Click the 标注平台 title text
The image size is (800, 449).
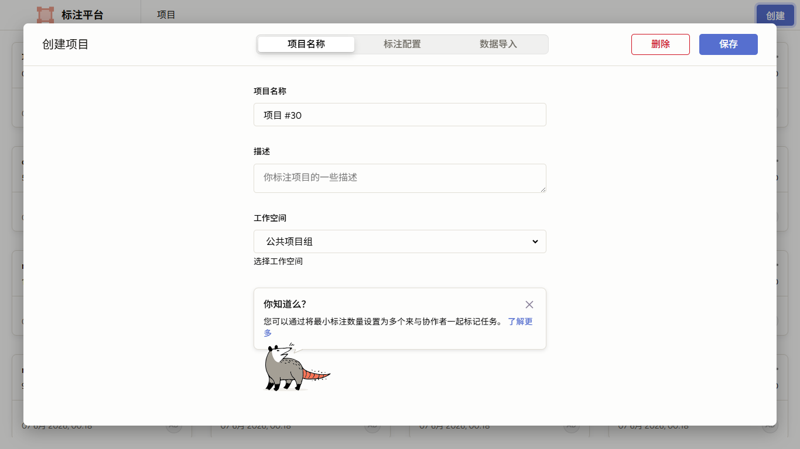click(x=83, y=15)
